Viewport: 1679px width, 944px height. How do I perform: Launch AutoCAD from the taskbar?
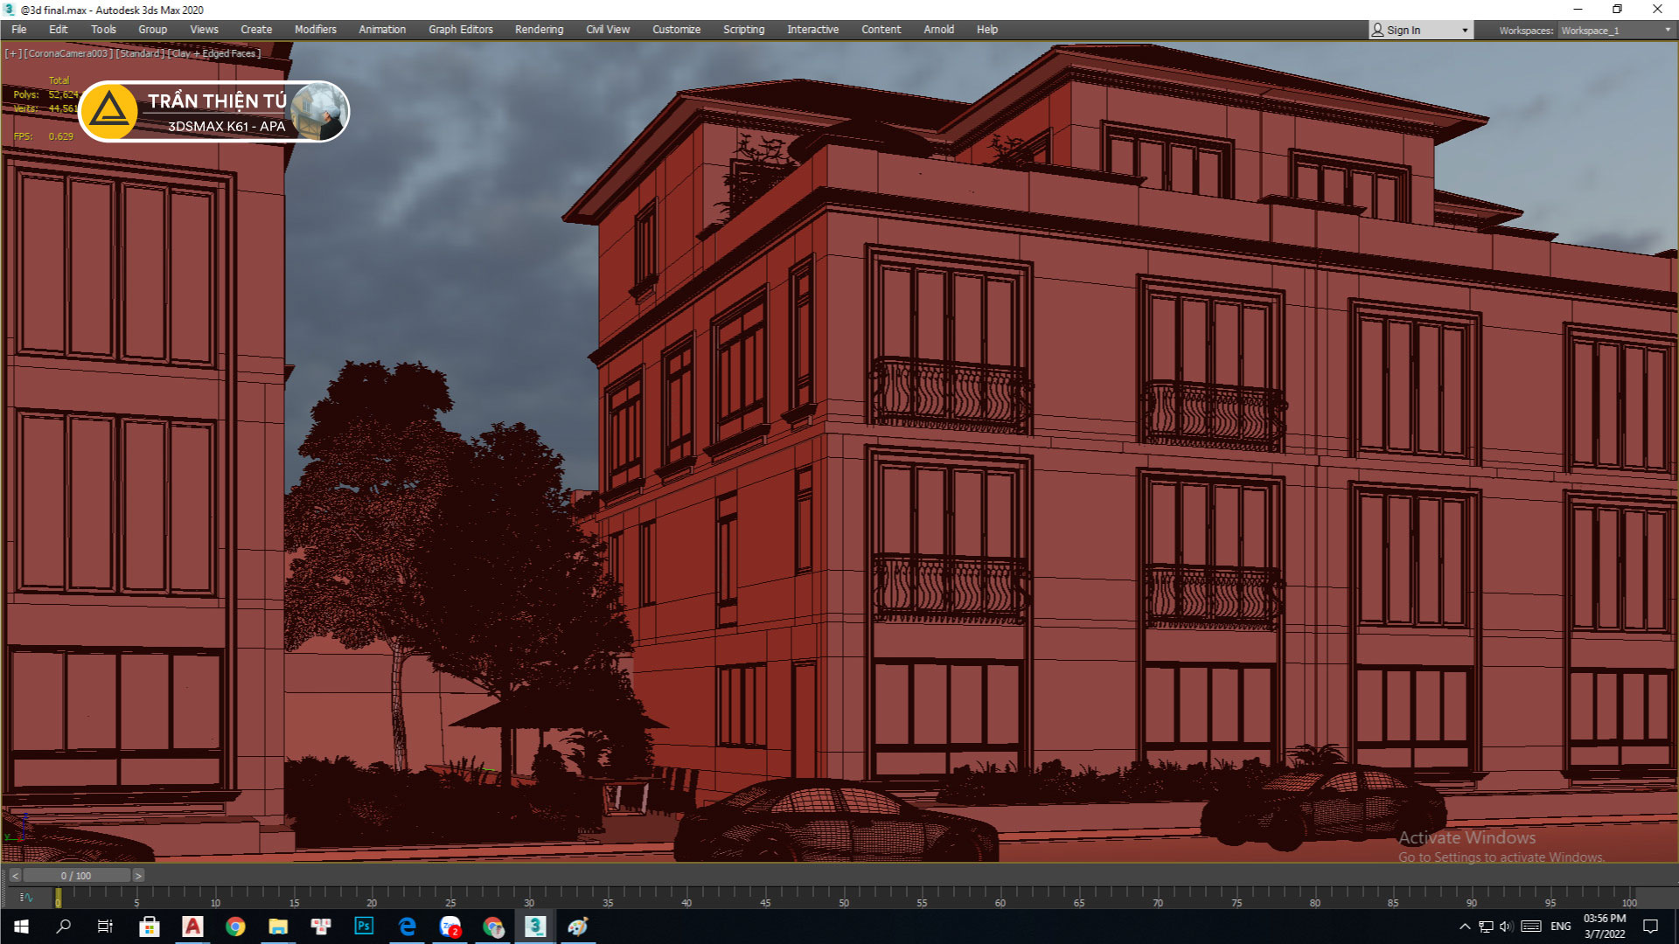(x=192, y=927)
